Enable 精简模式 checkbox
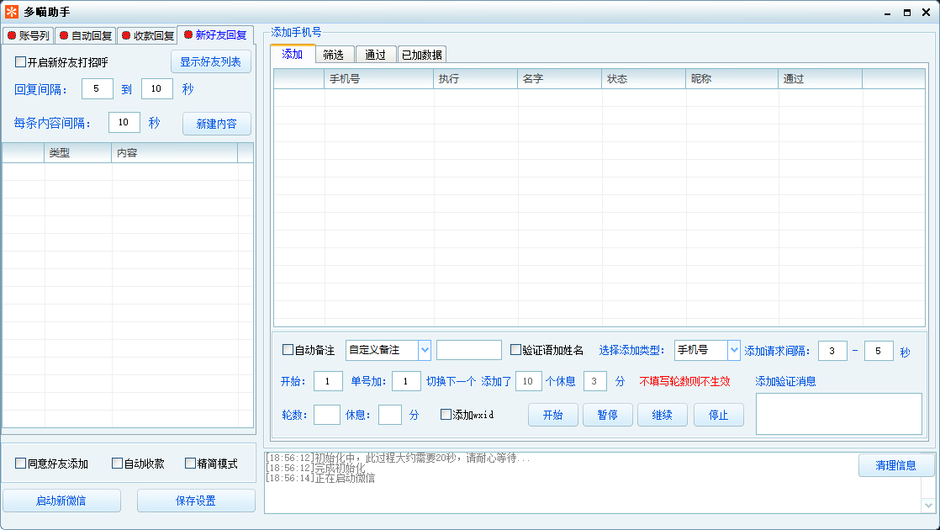This screenshot has width=940, height=530. (190, 464)
